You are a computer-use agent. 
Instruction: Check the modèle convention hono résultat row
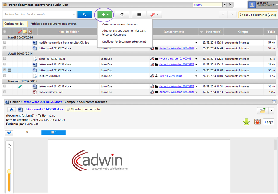(x=4, y=42)
